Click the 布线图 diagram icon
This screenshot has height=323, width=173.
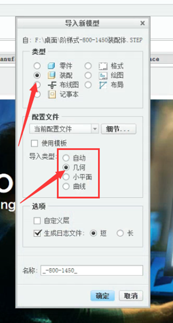click(x=51, y=85)
